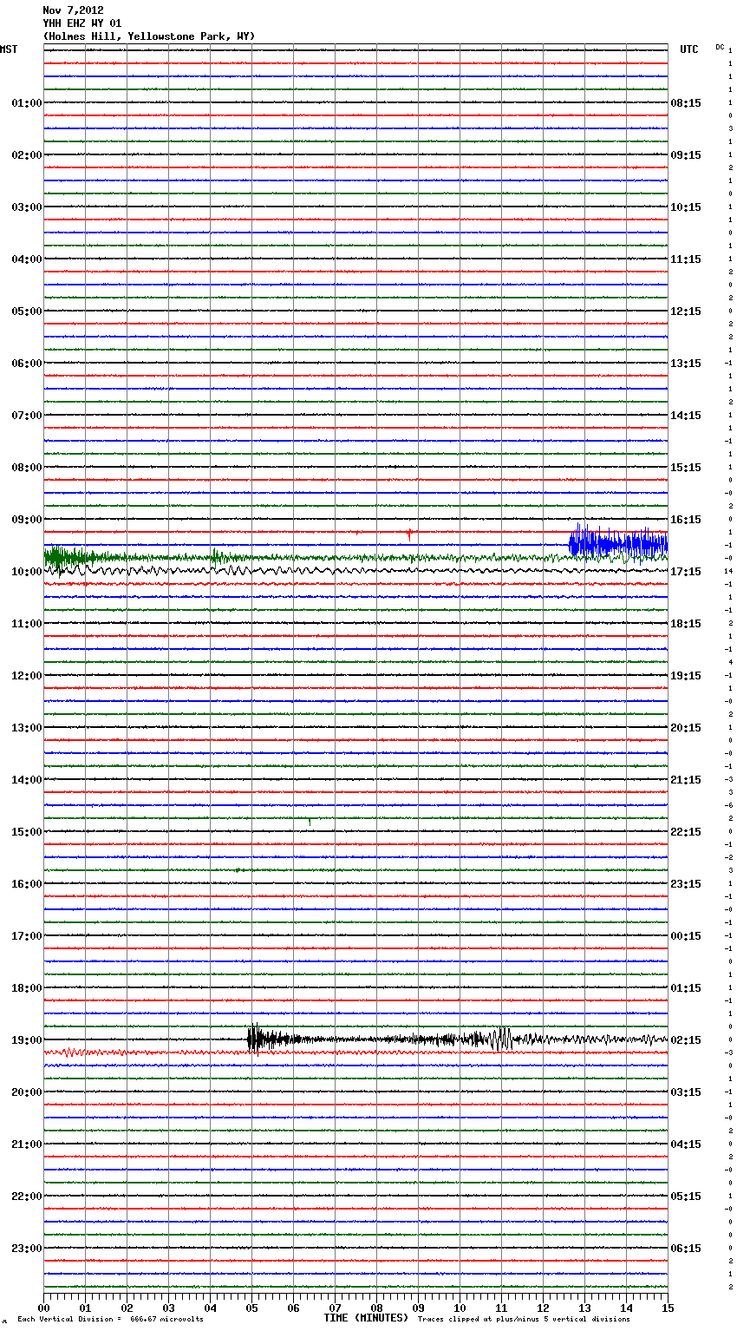This screenshot has width=737, height=1331.
Task: Click the red spike near minute 9
Action: point(409,534)
